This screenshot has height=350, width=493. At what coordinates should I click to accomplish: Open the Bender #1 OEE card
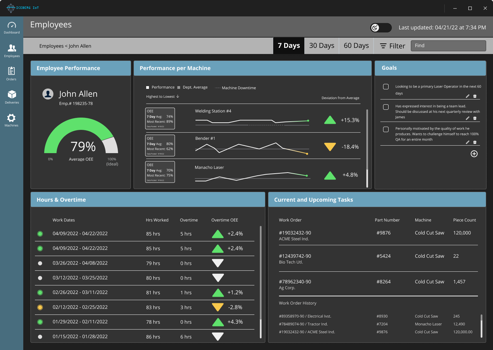tap(160, 146)
